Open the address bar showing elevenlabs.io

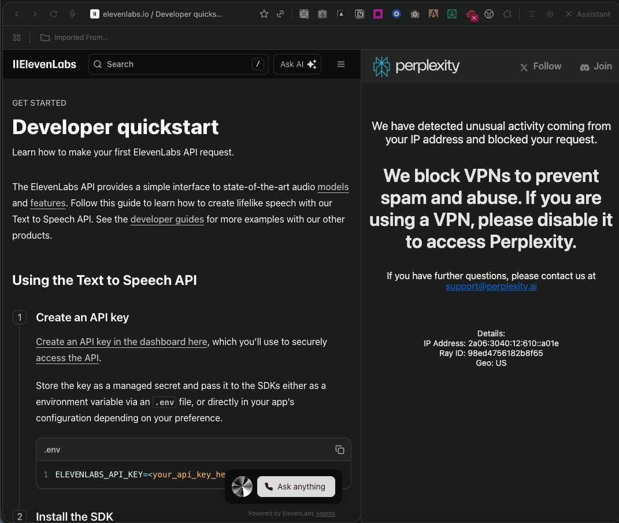162,14
